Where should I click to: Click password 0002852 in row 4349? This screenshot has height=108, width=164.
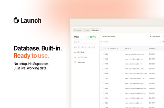(152, 93)
